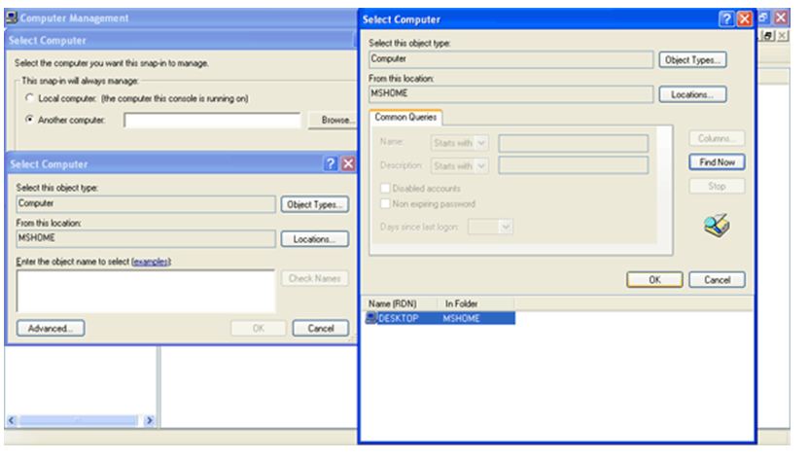This screenshot has width=809, height=460.
Task: Click the Name (RDN) column header
Action: click(398, 303)
